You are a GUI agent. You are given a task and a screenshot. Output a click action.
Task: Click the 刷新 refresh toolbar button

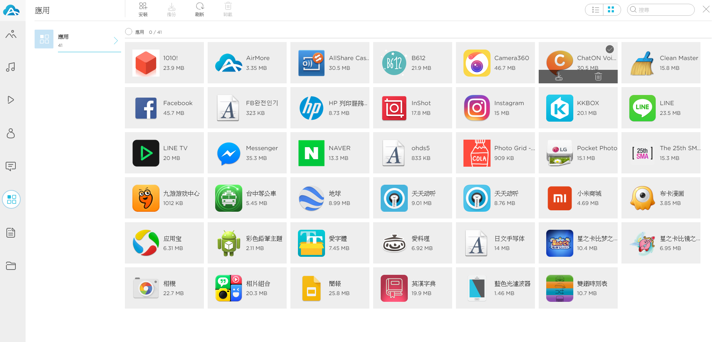point(199,10)
